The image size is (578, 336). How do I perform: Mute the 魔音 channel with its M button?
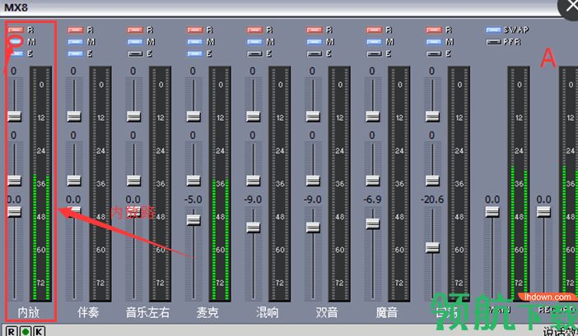tap(374, 42)
